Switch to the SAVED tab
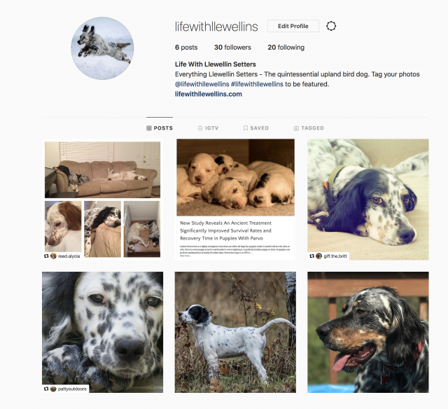 click(x=256, y=128)
